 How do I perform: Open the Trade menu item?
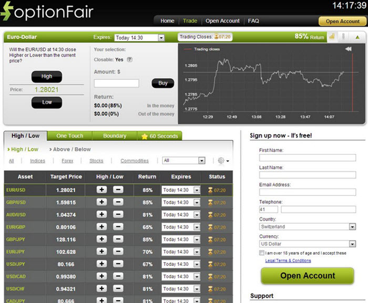pyautogui.click(x=190, y=21)
